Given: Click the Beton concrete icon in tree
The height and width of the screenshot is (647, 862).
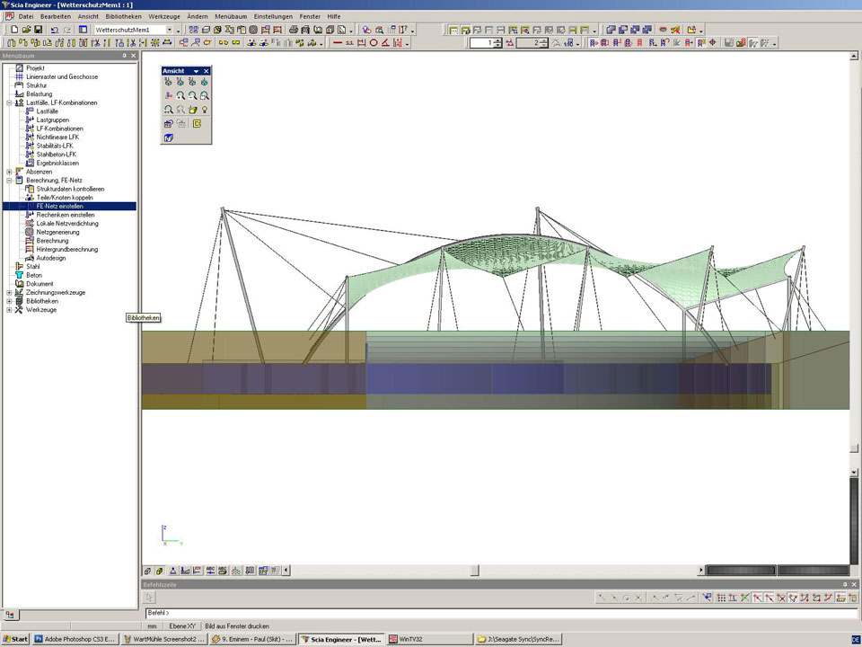Looking at the screenshot, I should coord(19,275).
